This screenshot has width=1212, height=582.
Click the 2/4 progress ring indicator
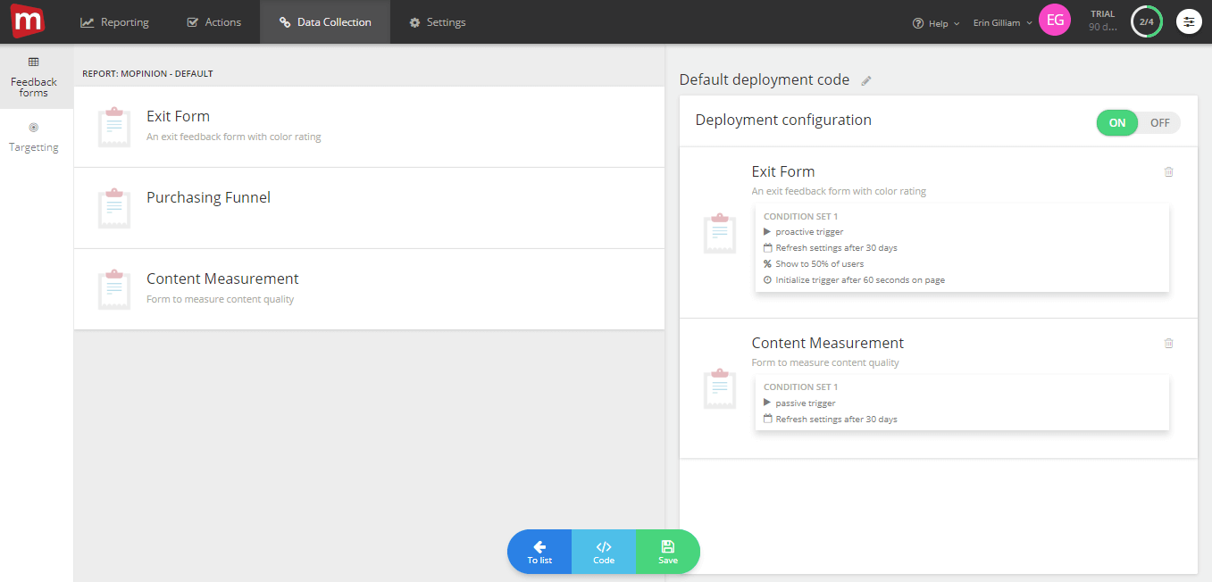click(1146, 21)
